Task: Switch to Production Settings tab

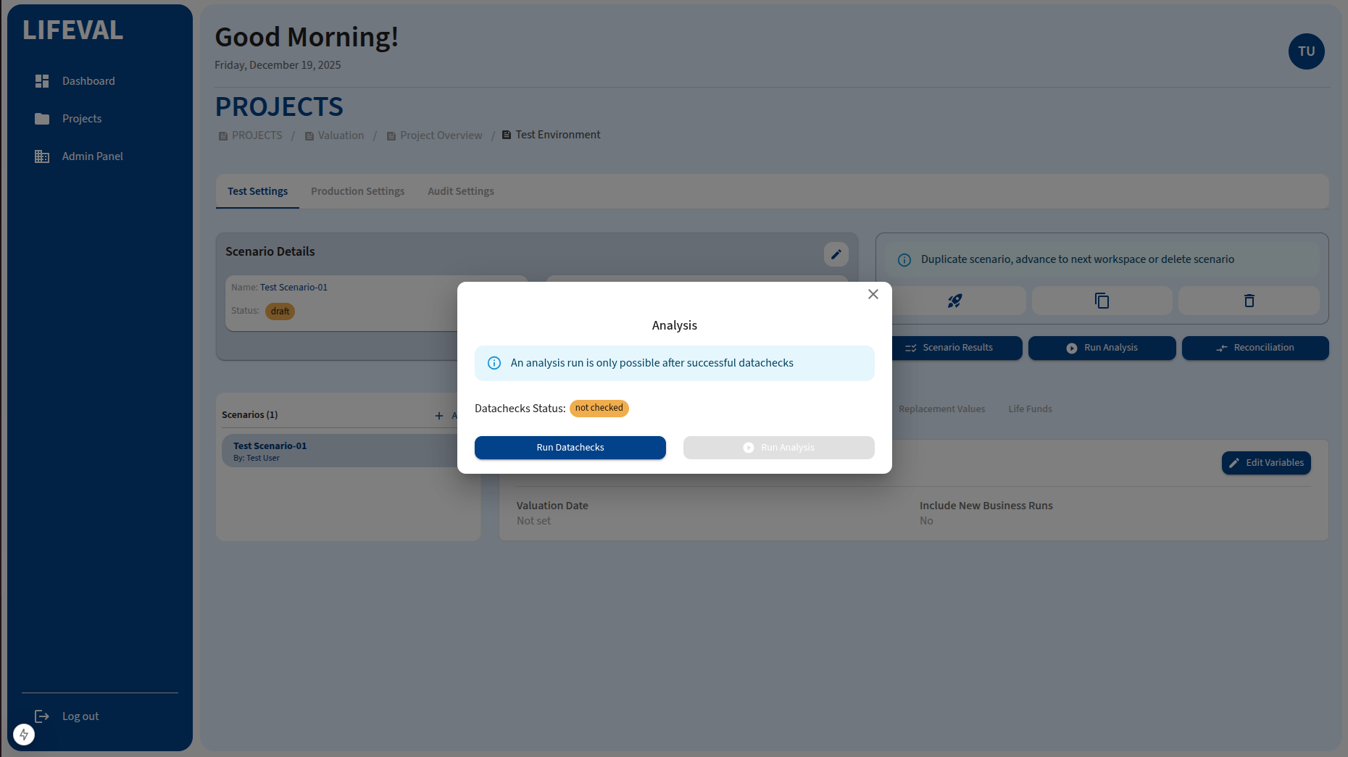Action: click(357, 191)
